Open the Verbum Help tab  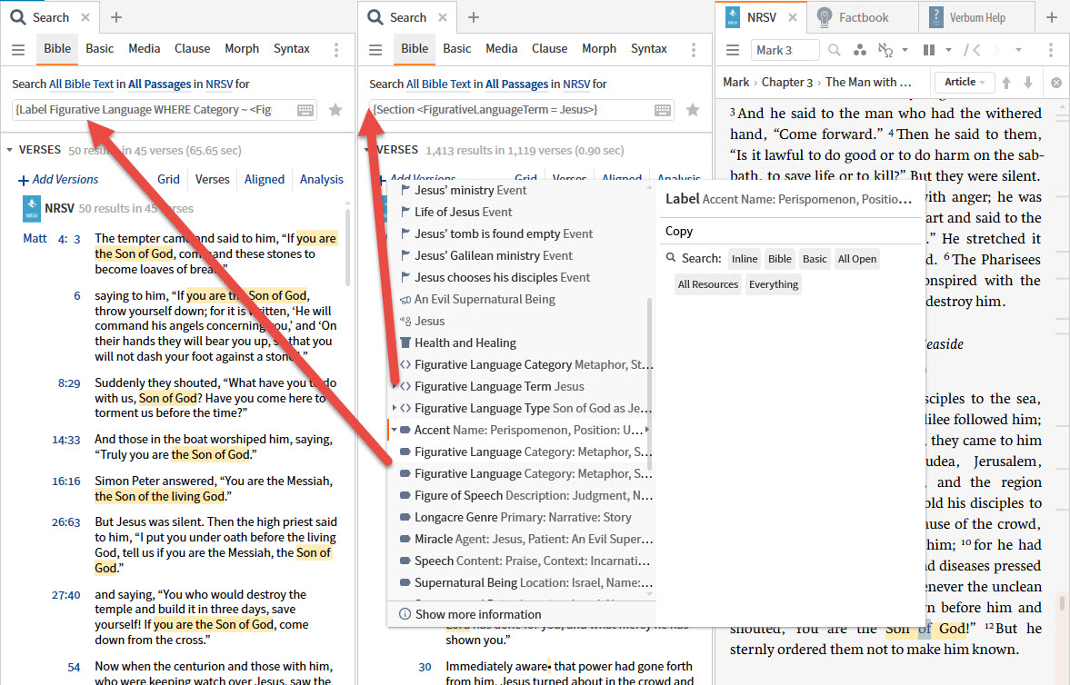pyautogui.click(x=976, y=17)
